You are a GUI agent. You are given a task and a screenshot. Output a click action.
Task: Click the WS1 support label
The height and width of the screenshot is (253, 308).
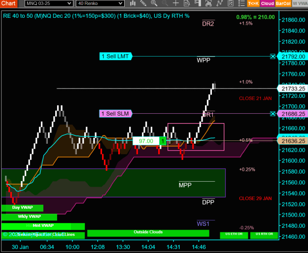coord(203,224)
